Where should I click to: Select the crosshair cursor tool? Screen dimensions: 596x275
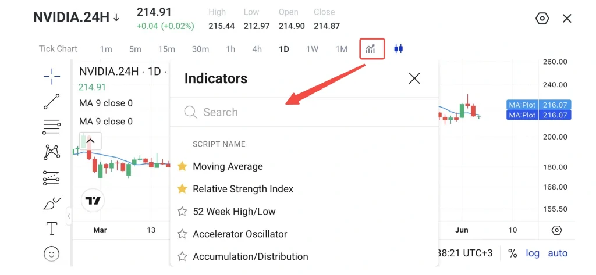[x=51, y=77]
